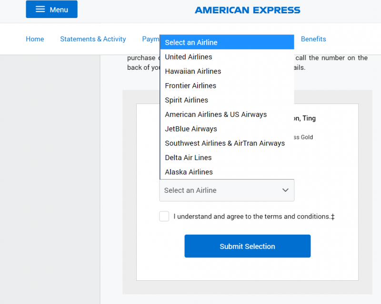Viewport: 381px width, 304px height.
Task: Choose American Airlines & US Airways
Action: tap(216, 114)
